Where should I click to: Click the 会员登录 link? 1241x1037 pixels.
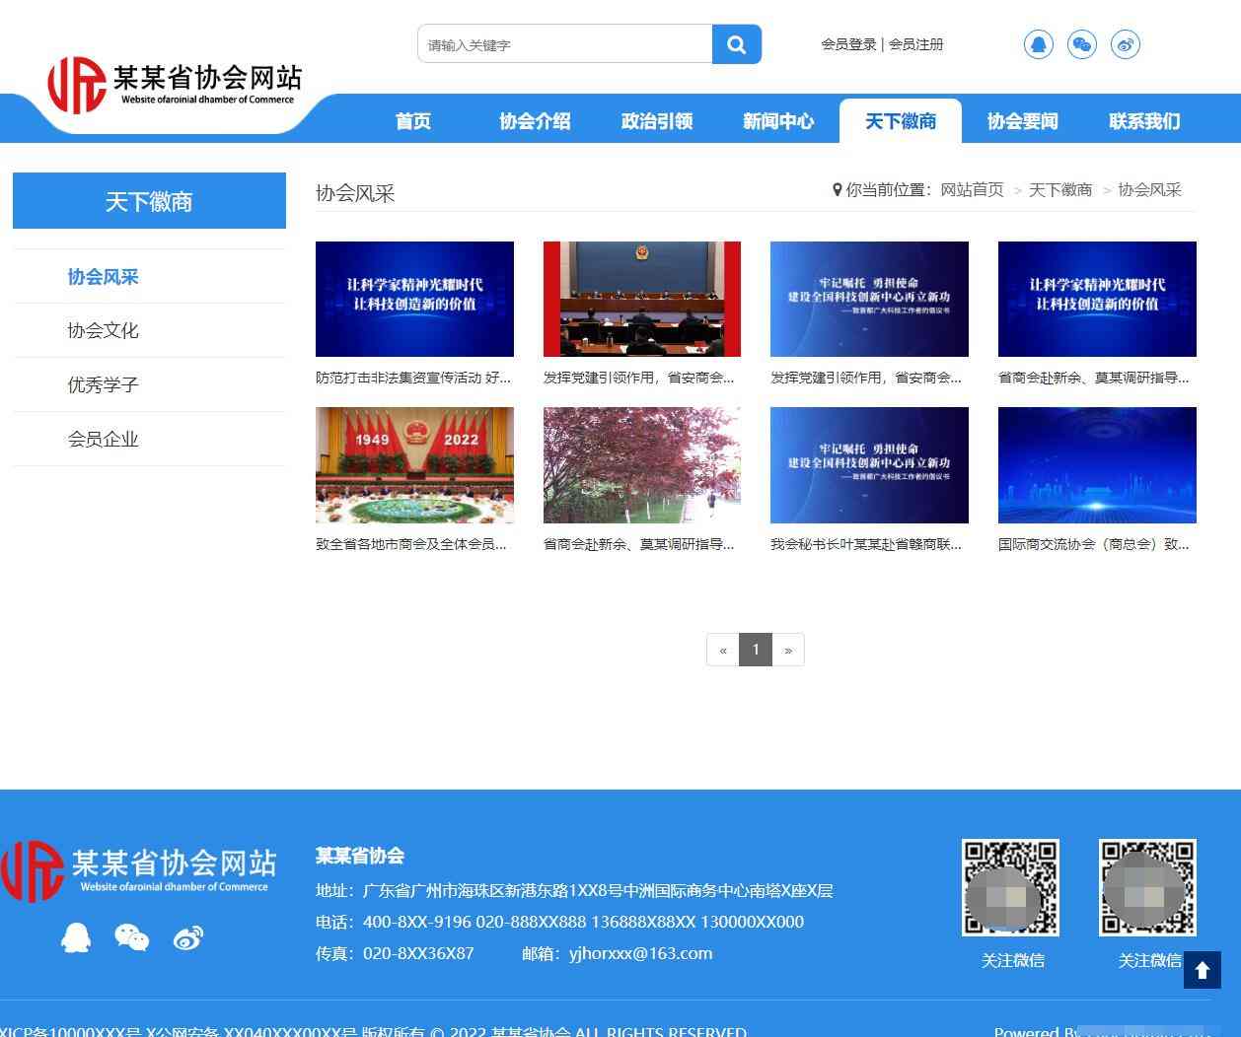coord(848,44)
